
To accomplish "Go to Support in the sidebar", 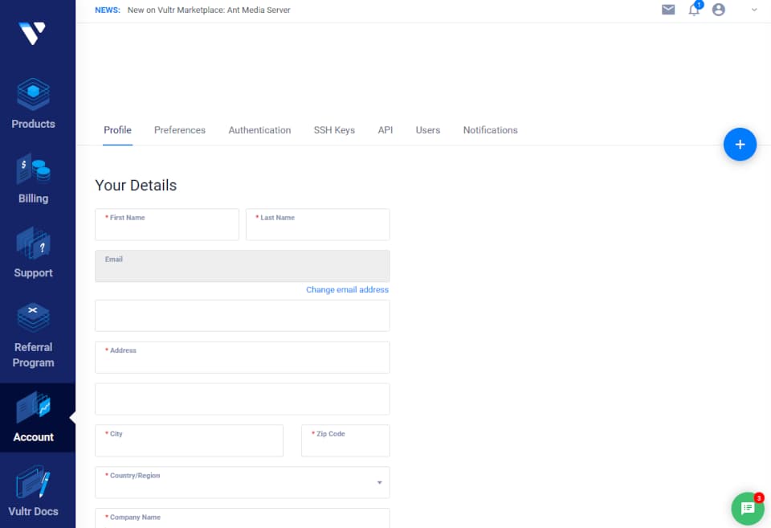I will point(33,253).
